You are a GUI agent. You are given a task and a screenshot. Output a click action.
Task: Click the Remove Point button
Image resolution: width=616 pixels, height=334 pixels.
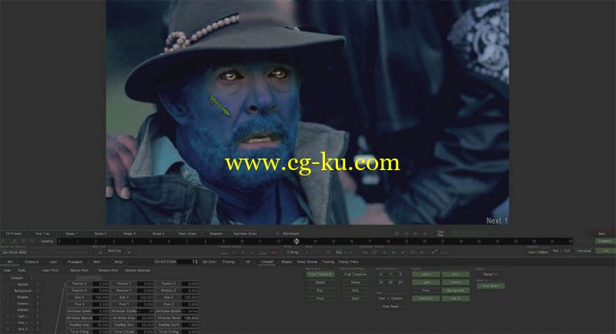[108, 270]
